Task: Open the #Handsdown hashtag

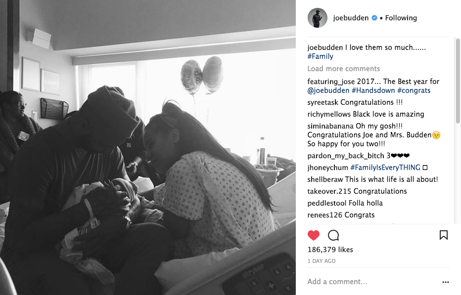Action: 373,90
